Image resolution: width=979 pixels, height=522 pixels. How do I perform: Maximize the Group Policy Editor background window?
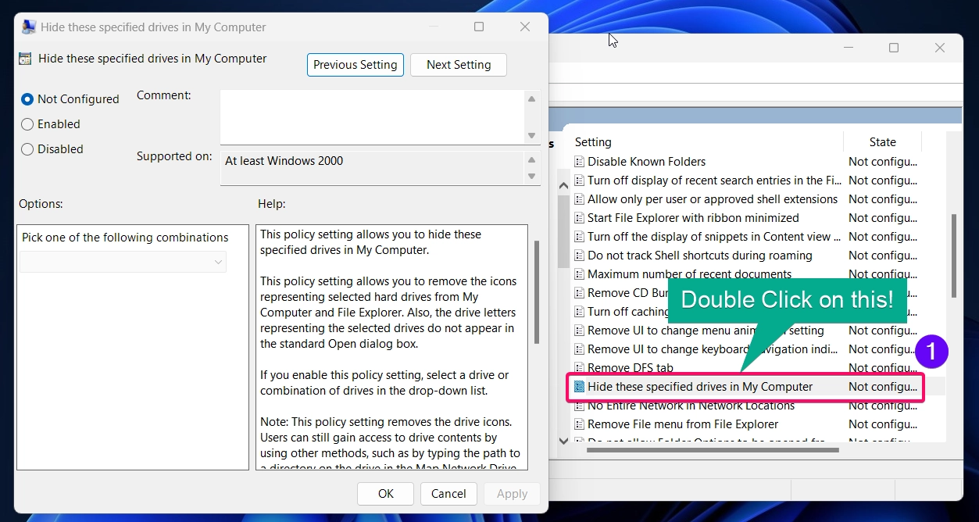click(894, 48)
